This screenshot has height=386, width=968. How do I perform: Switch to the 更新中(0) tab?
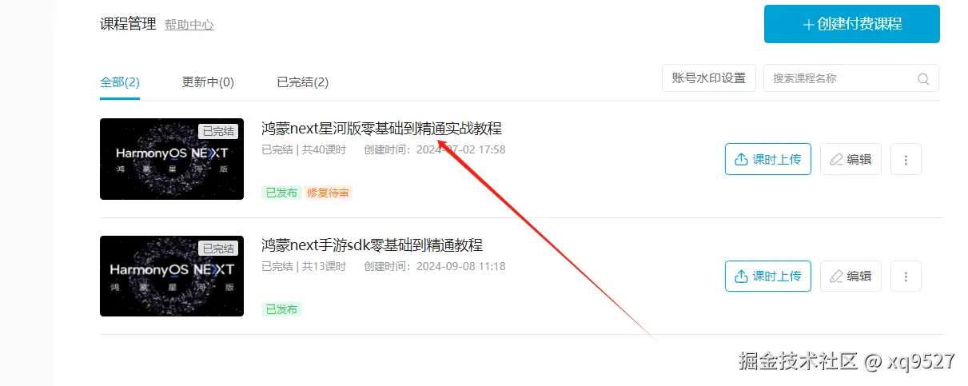pos(208,82)
